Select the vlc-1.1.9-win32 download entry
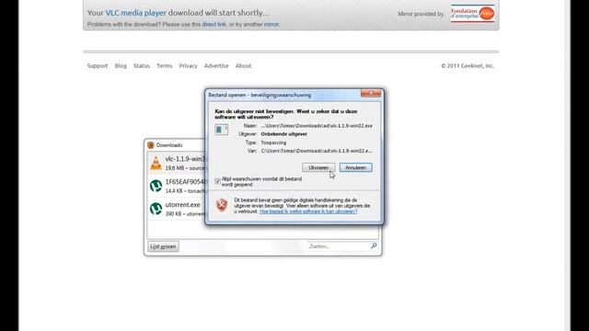This screenshot has height=331, width=589. [x=177, y=164]
